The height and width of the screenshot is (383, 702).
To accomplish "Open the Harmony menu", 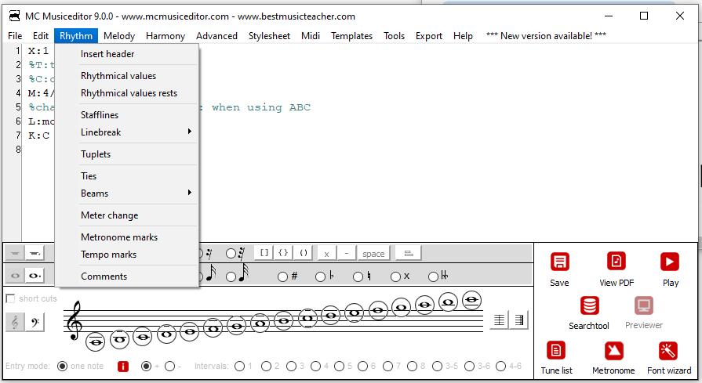I will pos(165,36).
